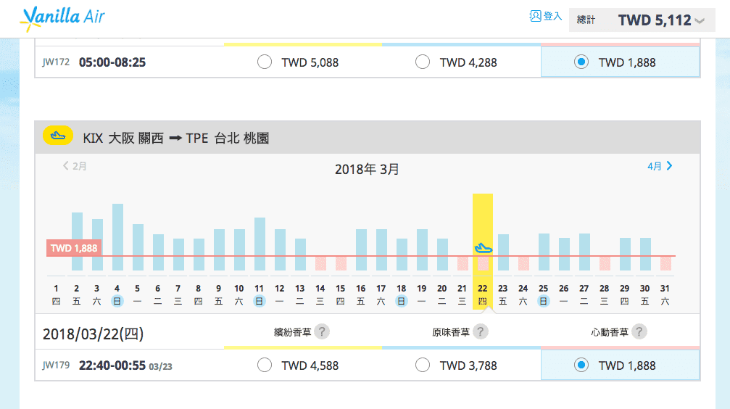Select March 23 price bar

click(x=503, y=252)
